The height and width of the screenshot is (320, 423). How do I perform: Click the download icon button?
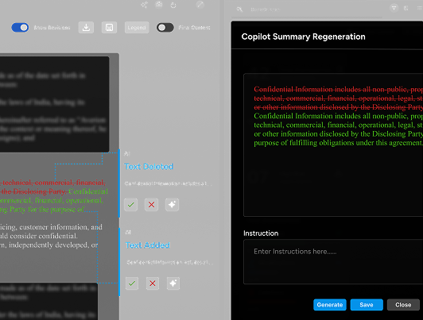86,28
